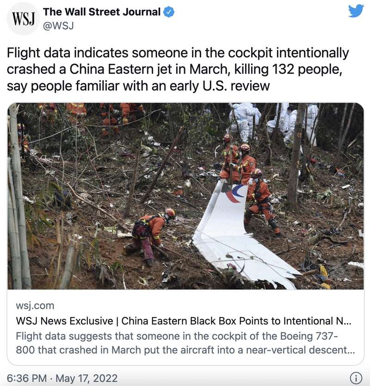Click the 6:36 PM timestamp

click(x=26, y=378)
